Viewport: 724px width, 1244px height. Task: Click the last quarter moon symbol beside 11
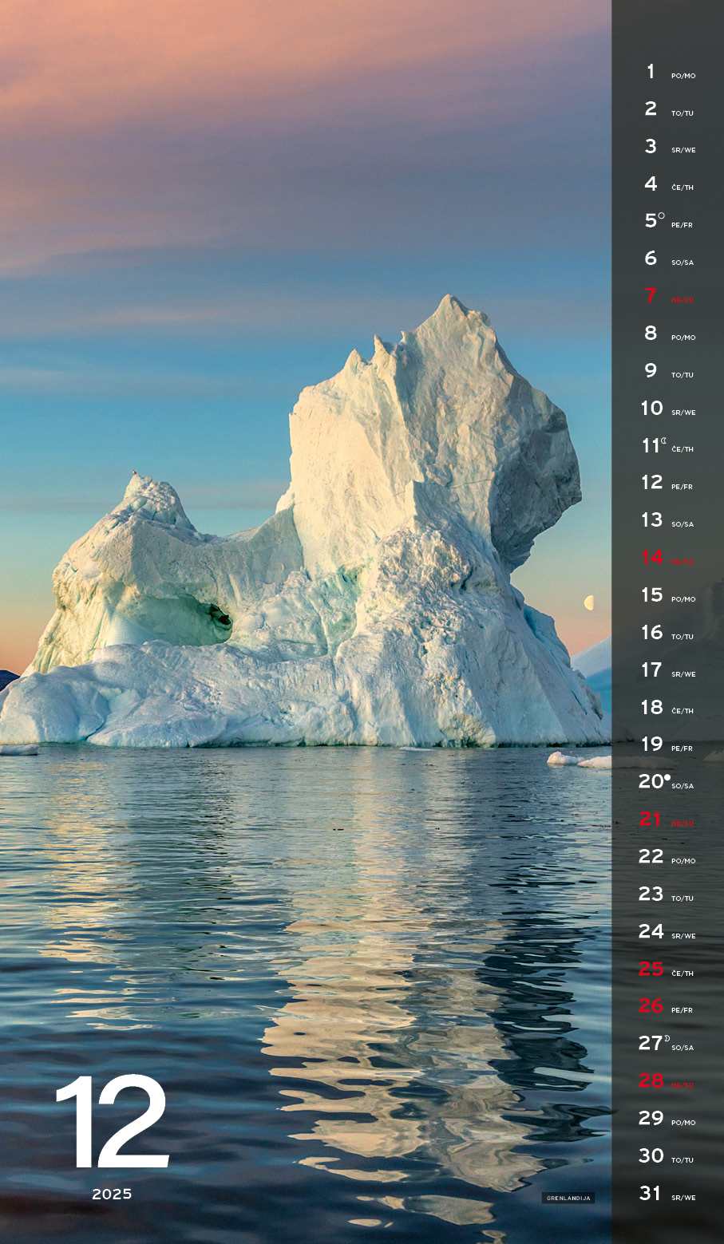click(x=663, y=440)
